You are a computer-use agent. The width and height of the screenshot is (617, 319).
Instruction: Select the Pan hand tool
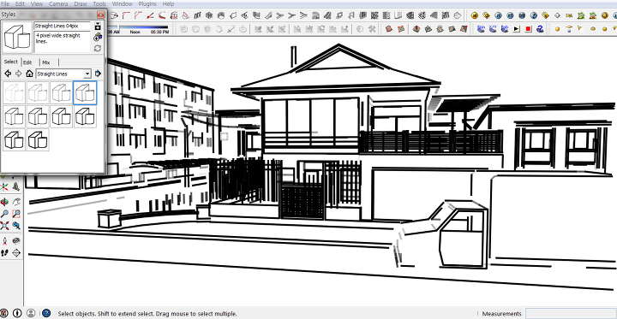16,202
